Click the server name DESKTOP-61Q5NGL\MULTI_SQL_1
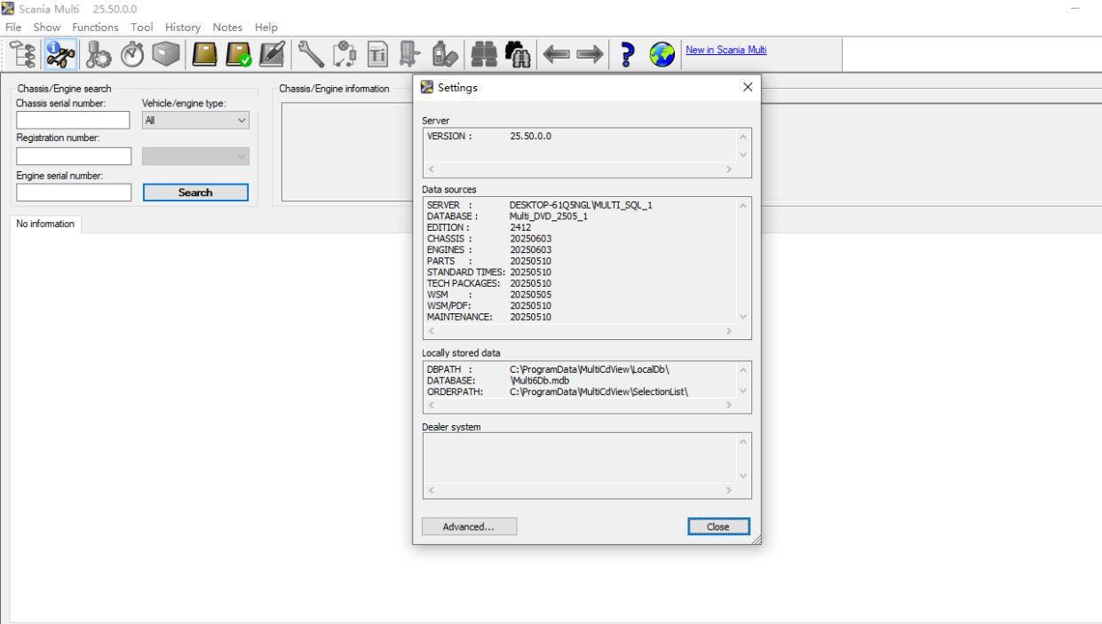1102x624 pixels. pos(581,205)
